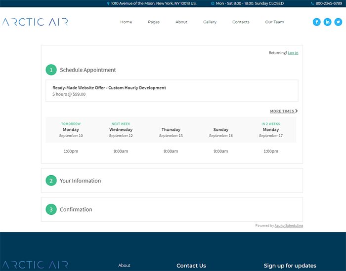Open the About menu in header
This screenshot has width=346, height=271.
(x=181, y=22)
